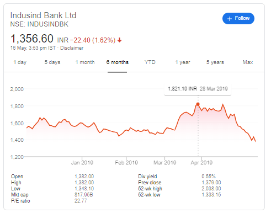The width and height of the screenshot is (271, 213).
Task: Show the YTD chart range
Action: coord(150,62)
